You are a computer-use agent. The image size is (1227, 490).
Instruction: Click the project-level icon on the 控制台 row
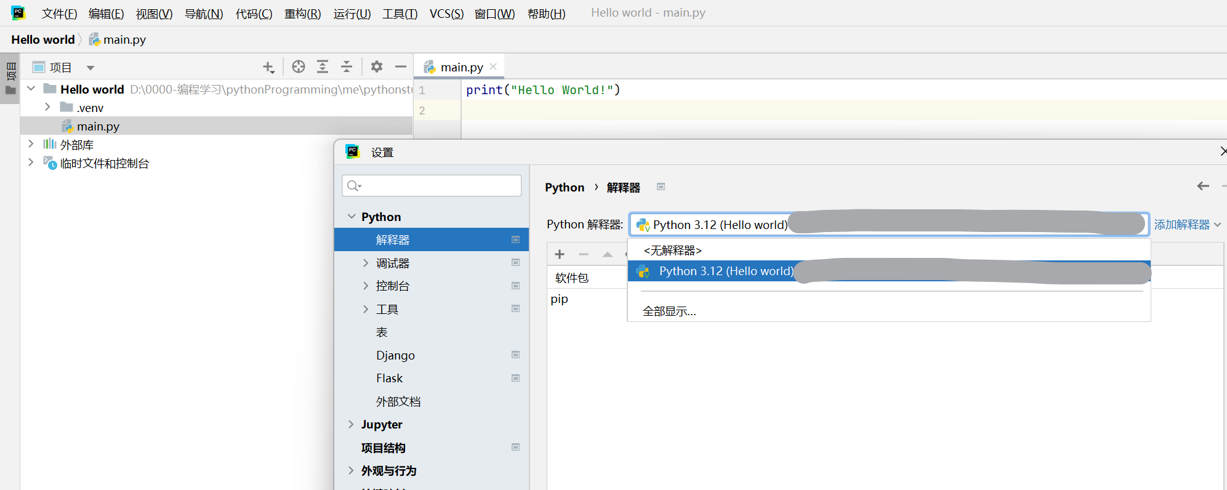(516, 286)
